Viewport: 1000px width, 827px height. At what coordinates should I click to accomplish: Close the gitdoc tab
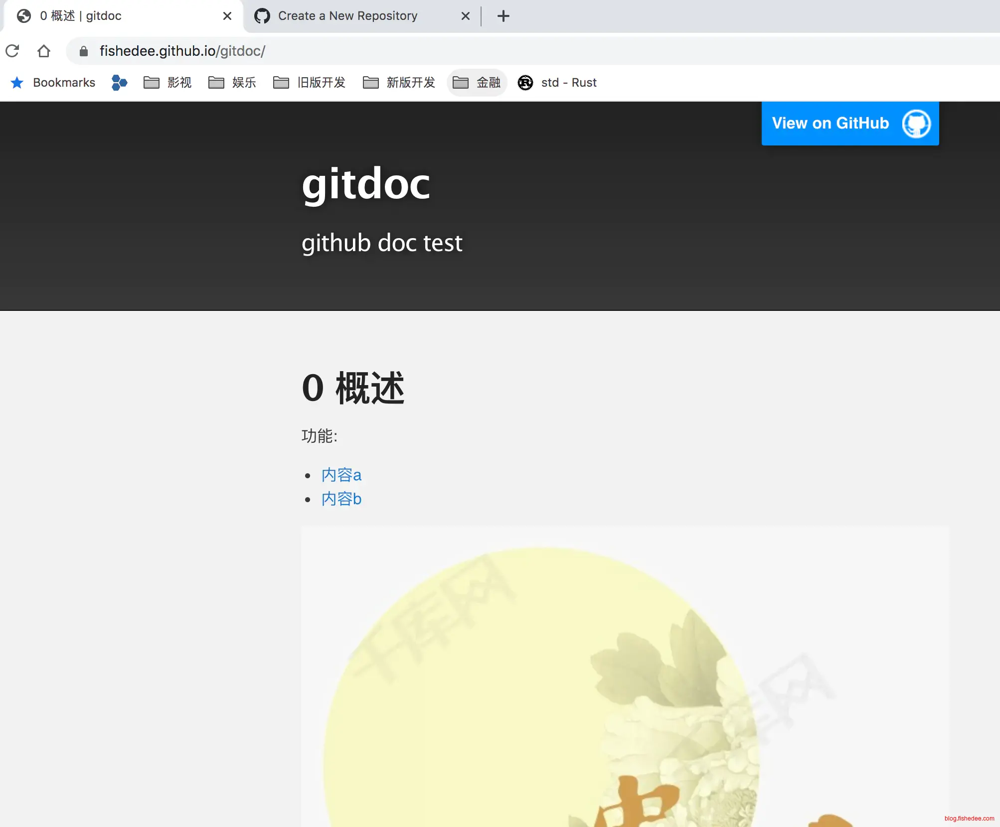pyautogui.click(x=227, y=16)
